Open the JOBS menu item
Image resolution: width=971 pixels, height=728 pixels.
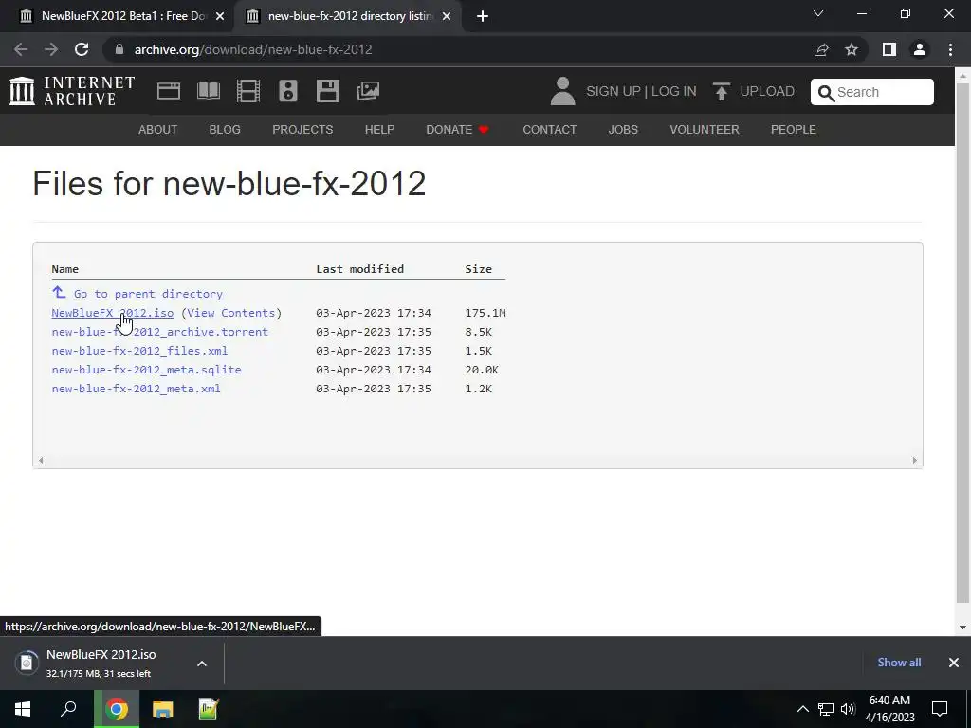623,129
